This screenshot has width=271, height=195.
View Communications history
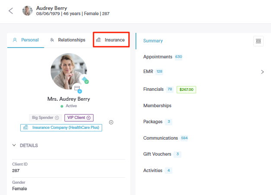tap(161, 138)
